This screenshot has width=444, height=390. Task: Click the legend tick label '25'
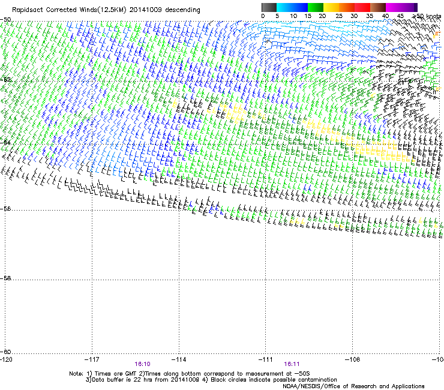click(x=339, y=16)
